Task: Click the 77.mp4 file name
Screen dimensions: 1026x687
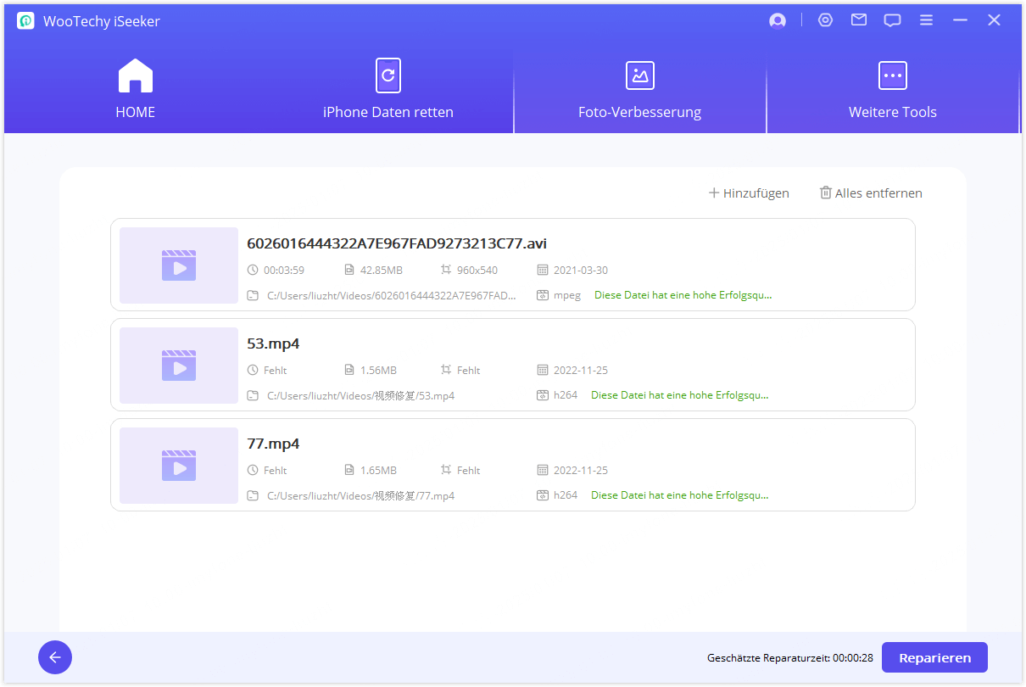Action: pyautogui.click(x=273, y=444)
